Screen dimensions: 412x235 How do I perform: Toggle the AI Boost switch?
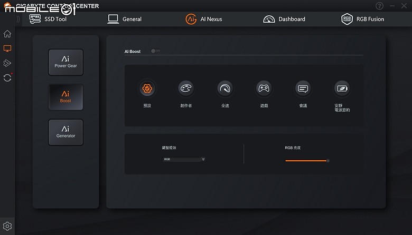tap(155, 51)
